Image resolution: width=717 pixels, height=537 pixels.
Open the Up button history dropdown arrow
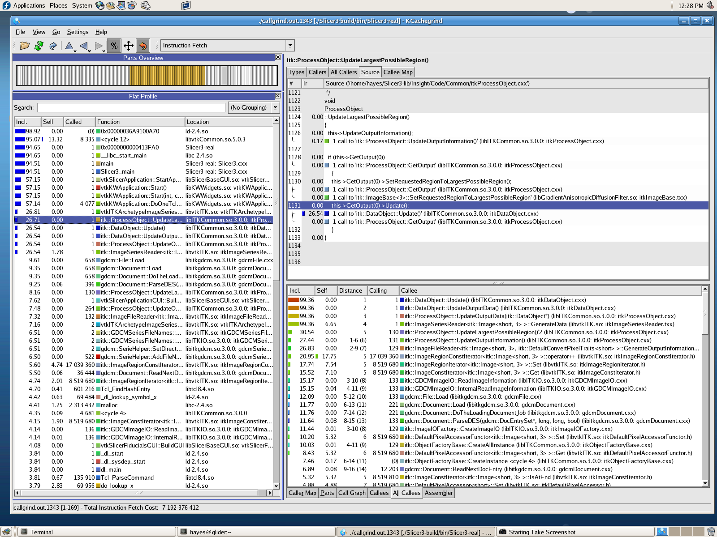tap(75, 51)
